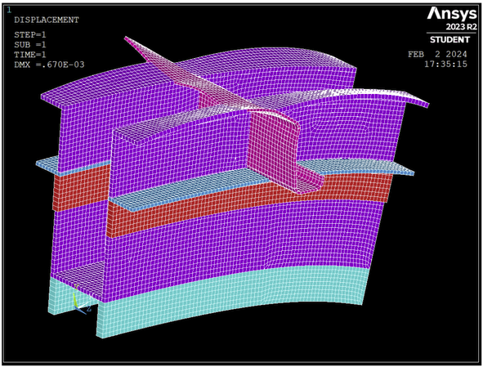Click the SUB =1 legend line

click(x=30, y=45)
